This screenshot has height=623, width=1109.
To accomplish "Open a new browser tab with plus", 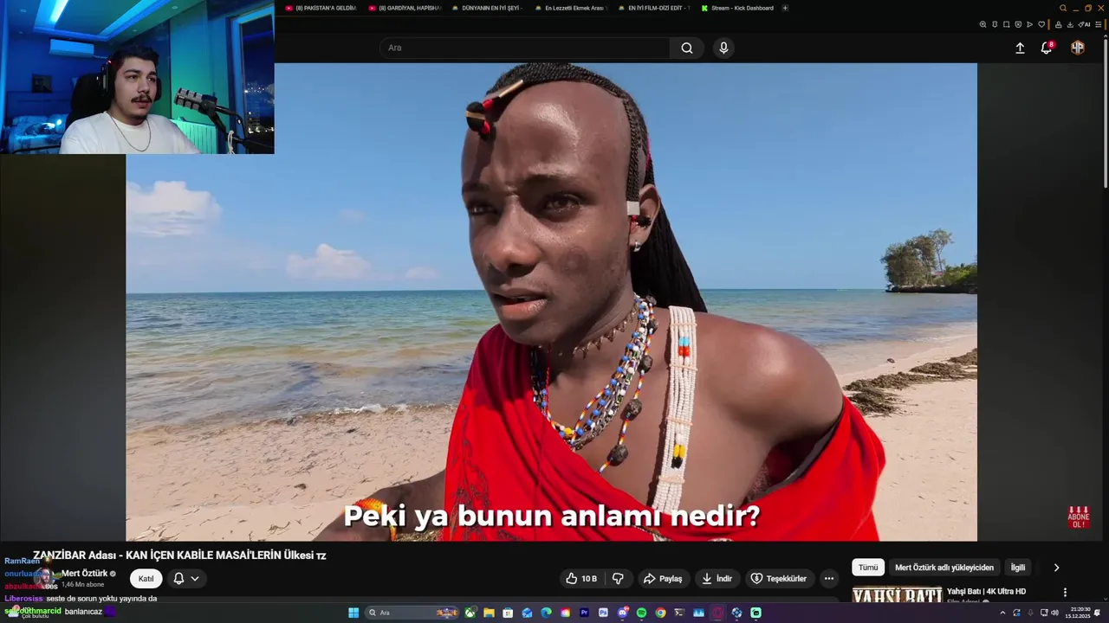I will point(785,8).
